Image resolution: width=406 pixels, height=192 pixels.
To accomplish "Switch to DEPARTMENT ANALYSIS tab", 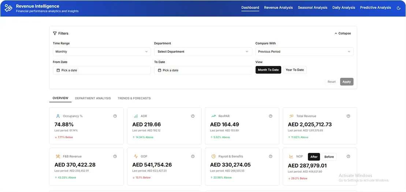I will [93, 98].
